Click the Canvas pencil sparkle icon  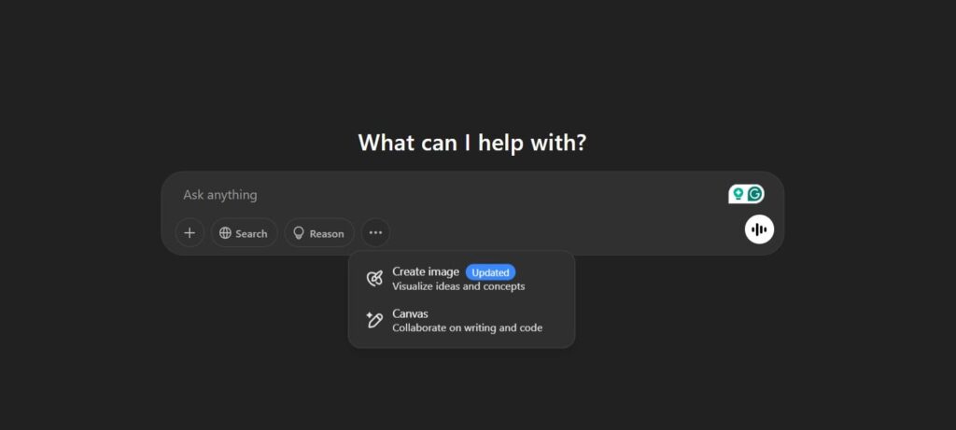374,320
